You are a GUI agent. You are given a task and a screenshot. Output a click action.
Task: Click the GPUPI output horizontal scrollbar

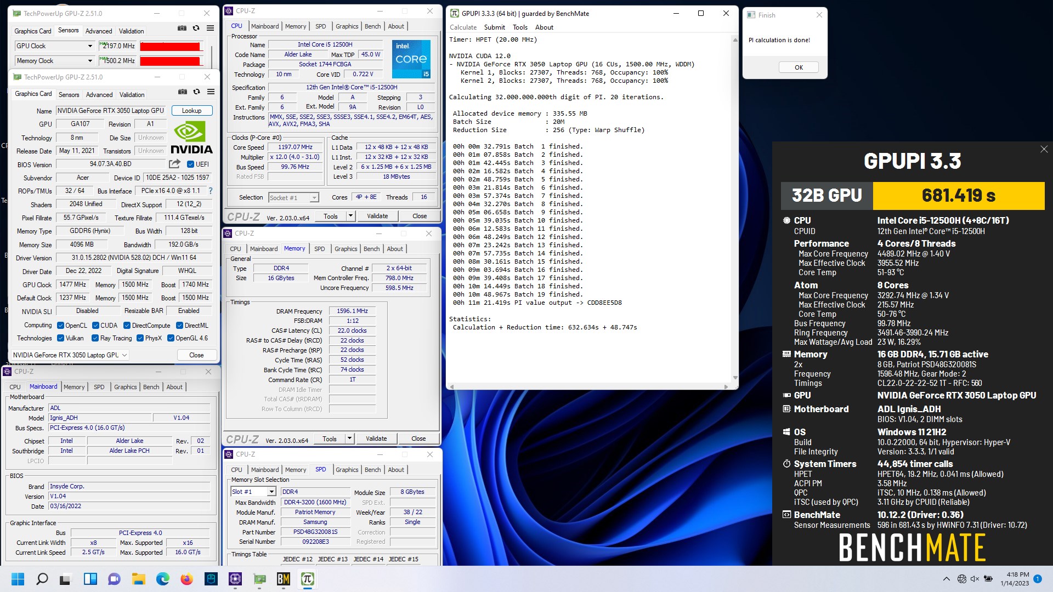pos(590,386)
